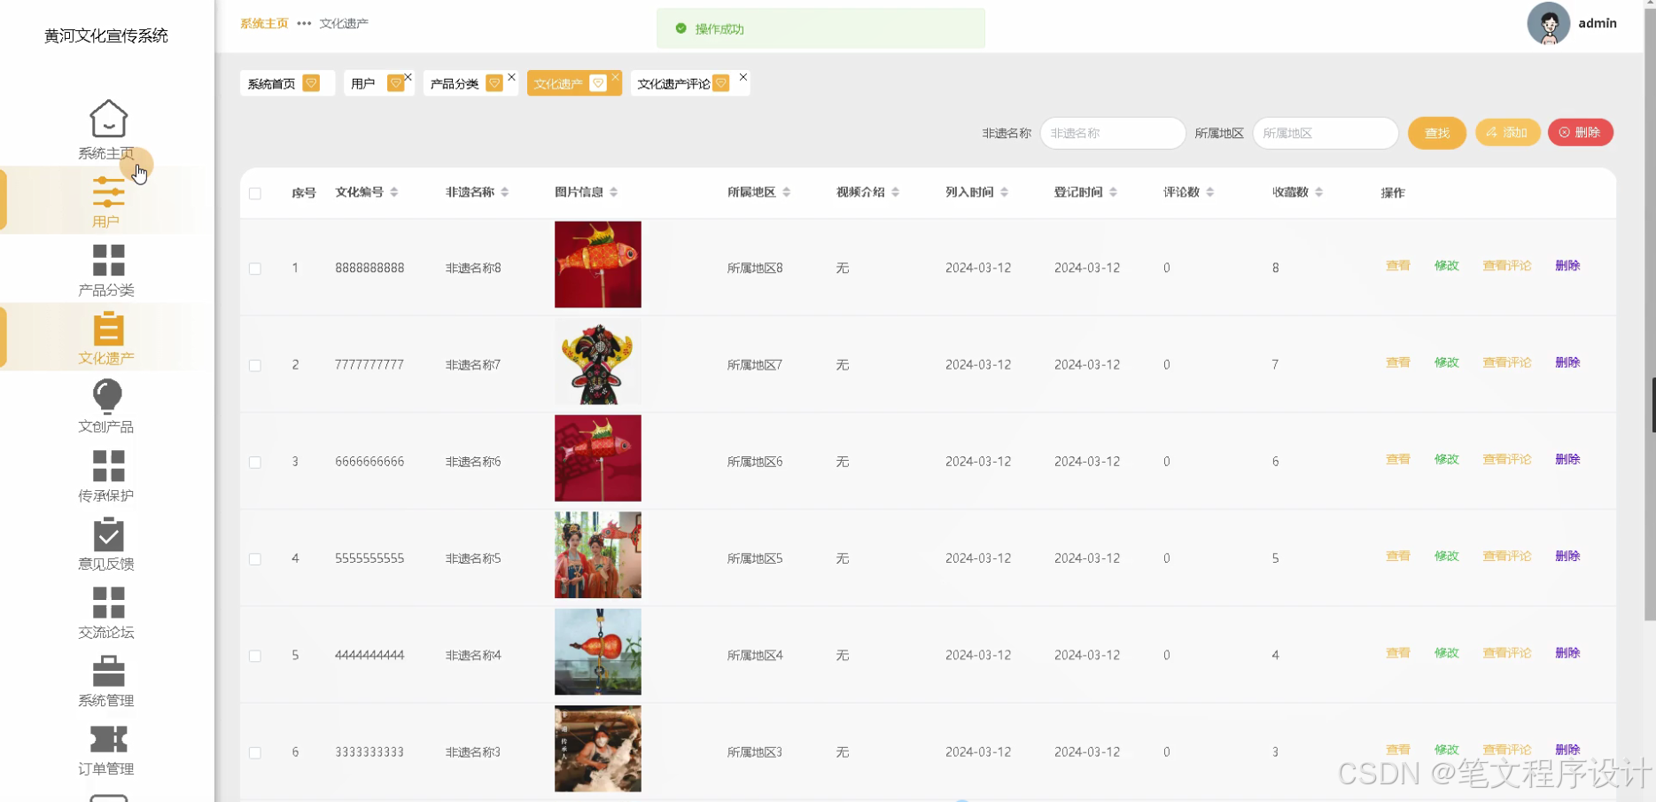The image size is (1656, 802).
Task: Click tag icon on 文化遗产评论 tab
Action: click(x=721, y=83)
